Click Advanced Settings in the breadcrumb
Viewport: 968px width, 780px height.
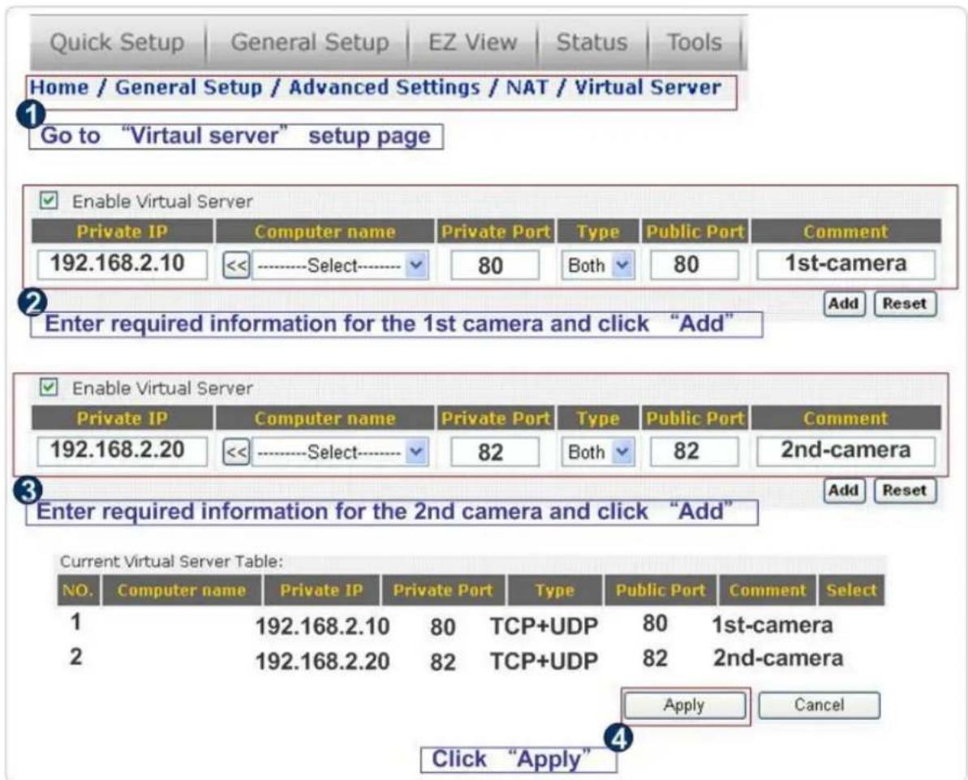pos(384,87)
